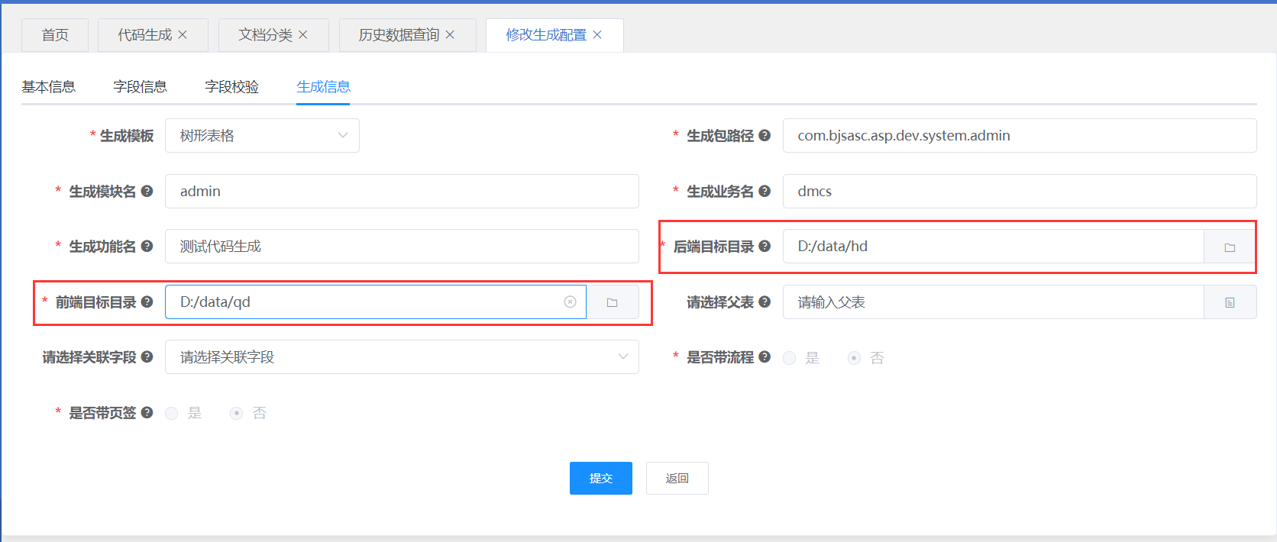Open the 字段校验 sub-tab
1277x542 pixels.
tap(232, 87)
